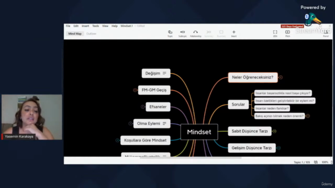Select the Koşullara Göre Mindset node

click(x=146, y=140)
